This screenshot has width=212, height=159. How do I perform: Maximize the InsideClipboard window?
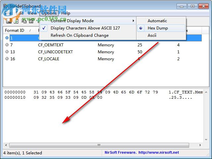click(192, 6)
